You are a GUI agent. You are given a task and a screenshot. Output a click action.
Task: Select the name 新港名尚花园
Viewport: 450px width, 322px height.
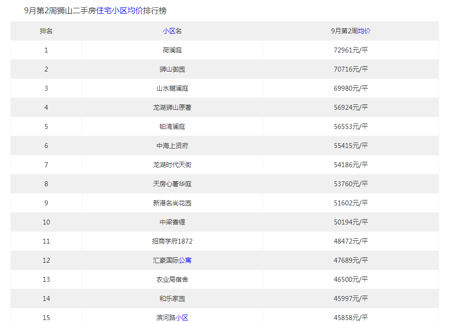point(172,203)
